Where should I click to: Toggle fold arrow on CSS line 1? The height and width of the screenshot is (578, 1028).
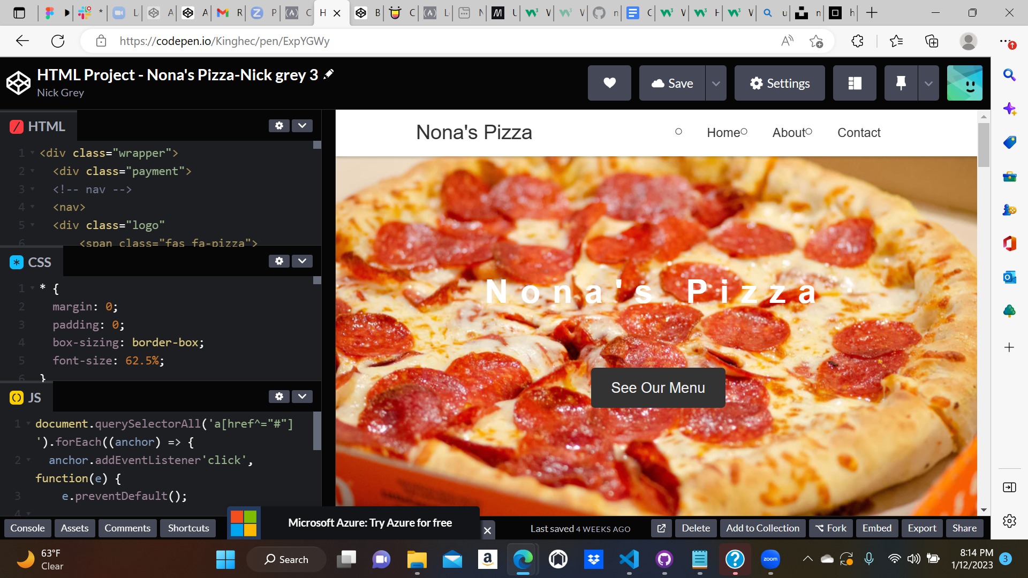32,288
